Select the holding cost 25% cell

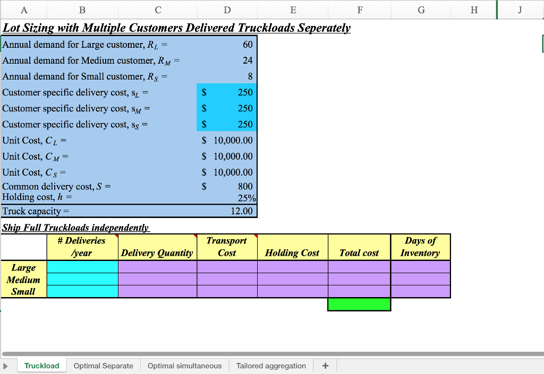pyautogui.click(x=227, y=198)
